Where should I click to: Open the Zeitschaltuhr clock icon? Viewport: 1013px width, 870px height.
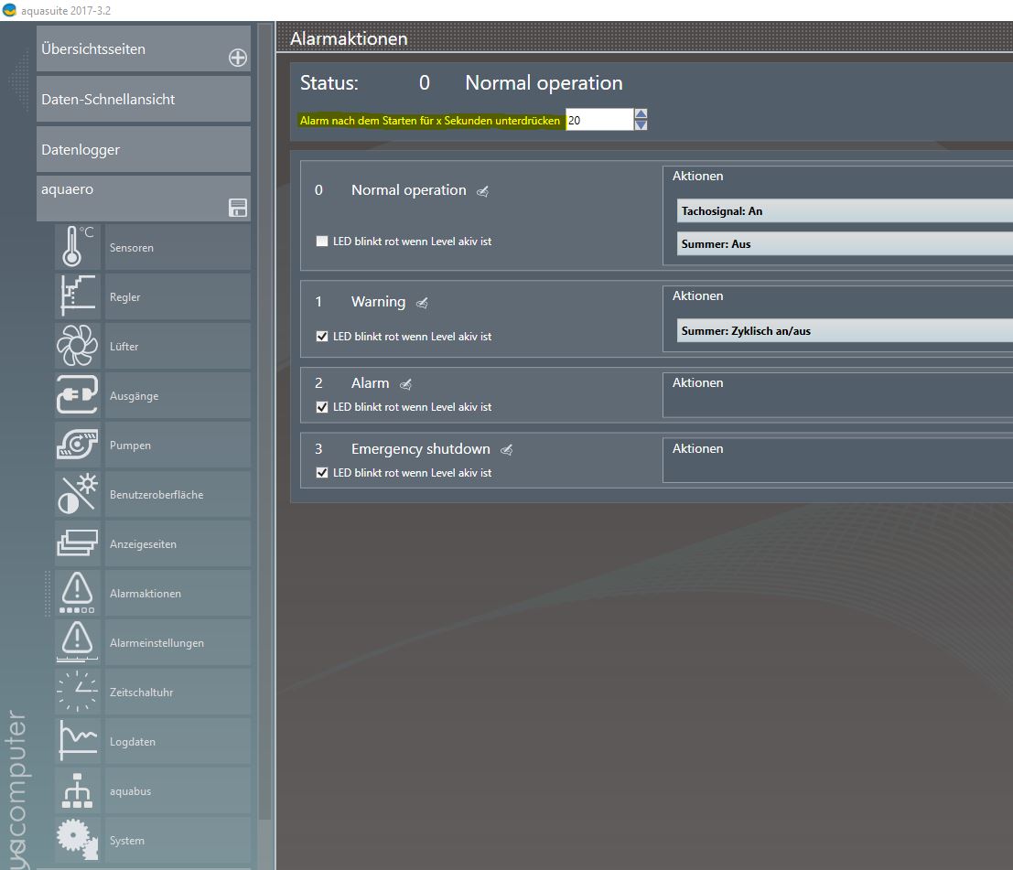(78, 692)
